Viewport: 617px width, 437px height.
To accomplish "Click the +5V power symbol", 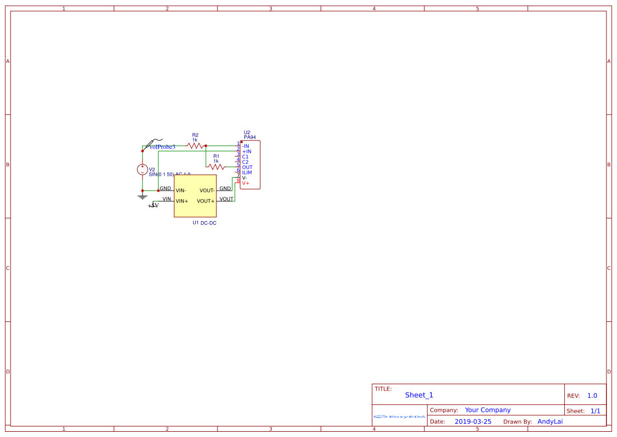I will pos(153,205).
